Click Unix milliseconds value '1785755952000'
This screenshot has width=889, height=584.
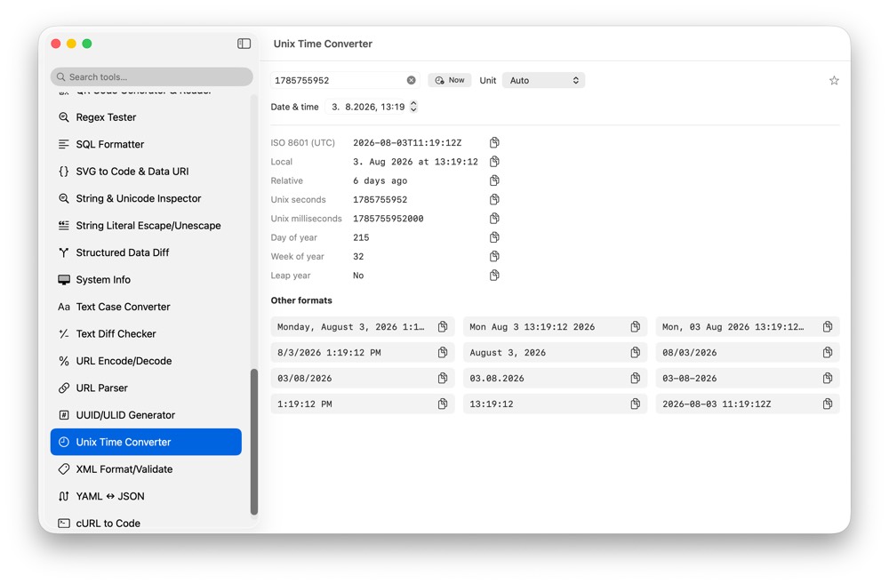point(388,219)
